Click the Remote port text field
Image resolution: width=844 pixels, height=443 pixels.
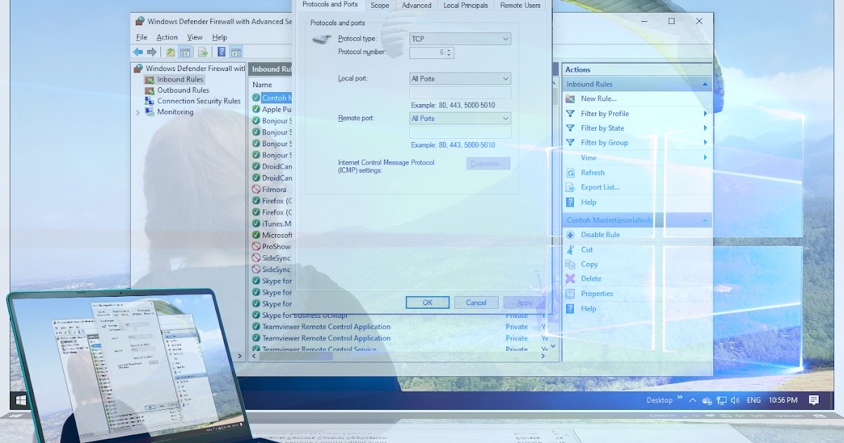click(x=460, y=132)
